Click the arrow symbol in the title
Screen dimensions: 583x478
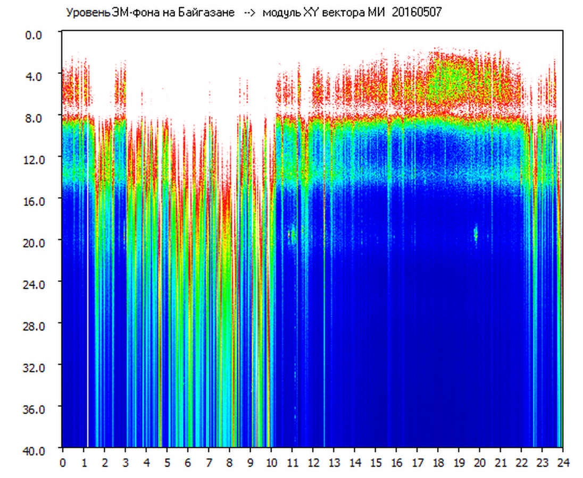249,13
